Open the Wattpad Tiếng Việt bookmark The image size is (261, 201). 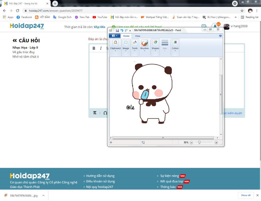(x=155, y=17)
